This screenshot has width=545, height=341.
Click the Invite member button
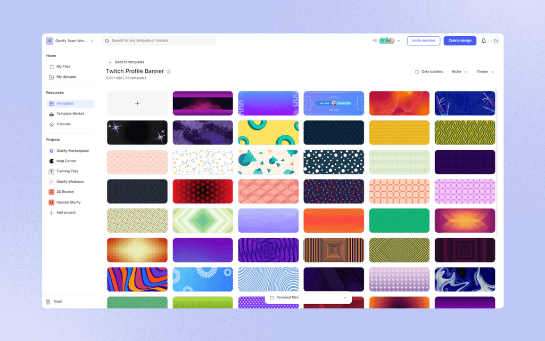(423, 40)
